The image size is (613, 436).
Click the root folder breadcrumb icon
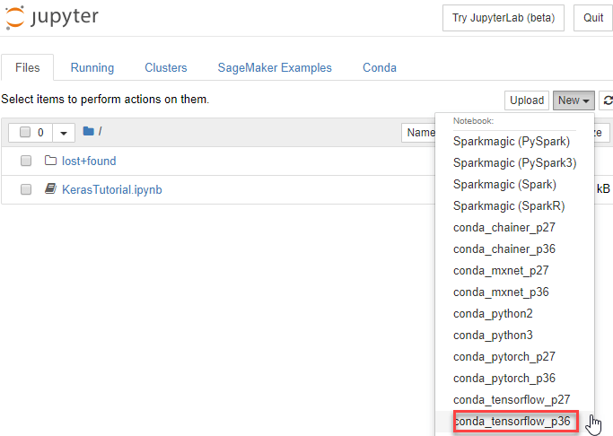[x=88, y=132]
